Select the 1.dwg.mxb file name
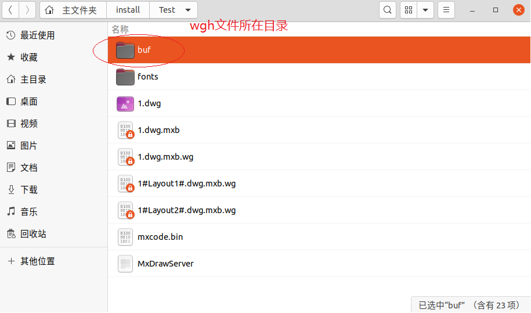Viewport: 531px width, 313px height. tap(158, 130)
